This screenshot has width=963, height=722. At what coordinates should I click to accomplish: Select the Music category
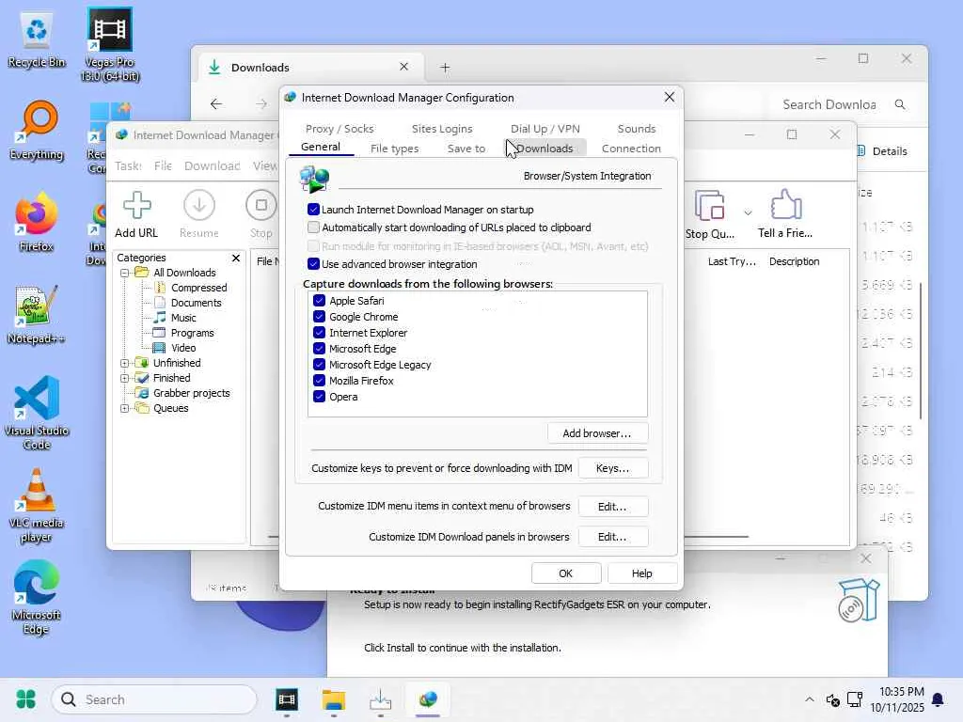(x=175, y=318)
